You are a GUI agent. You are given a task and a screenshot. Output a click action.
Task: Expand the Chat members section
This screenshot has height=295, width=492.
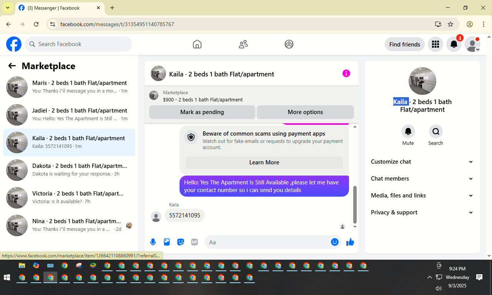point(422,179)
